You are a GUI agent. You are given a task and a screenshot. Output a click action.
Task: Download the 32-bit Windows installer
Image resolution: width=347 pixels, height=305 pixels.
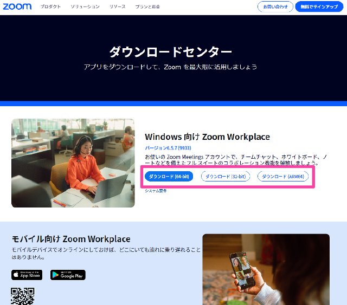coord(226,177)
